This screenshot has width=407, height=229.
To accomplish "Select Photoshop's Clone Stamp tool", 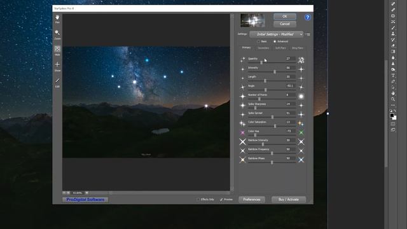I will pos(393,34).
